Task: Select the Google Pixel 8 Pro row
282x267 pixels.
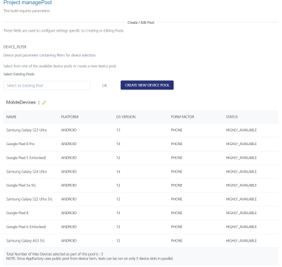Action: point(141,144)
